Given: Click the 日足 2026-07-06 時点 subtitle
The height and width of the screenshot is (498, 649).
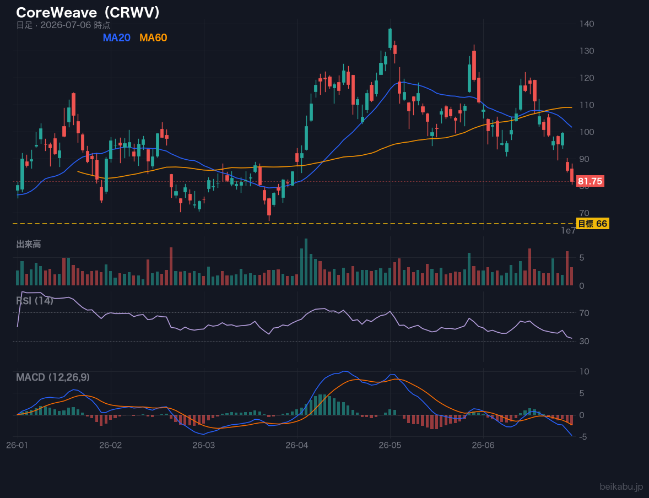Looking at the screenshot, I should [63, 25].
